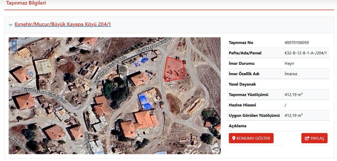Screen dimensions: 337x161
Task: Click the Pafta/Ada/Parsel value K32-B-12-B-1-A-/204/1
Action: click(x=306, y=53)
